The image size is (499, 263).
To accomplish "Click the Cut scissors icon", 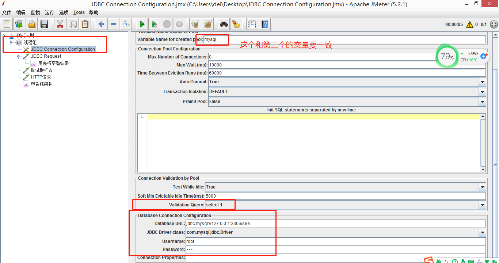I will (60, 24).
